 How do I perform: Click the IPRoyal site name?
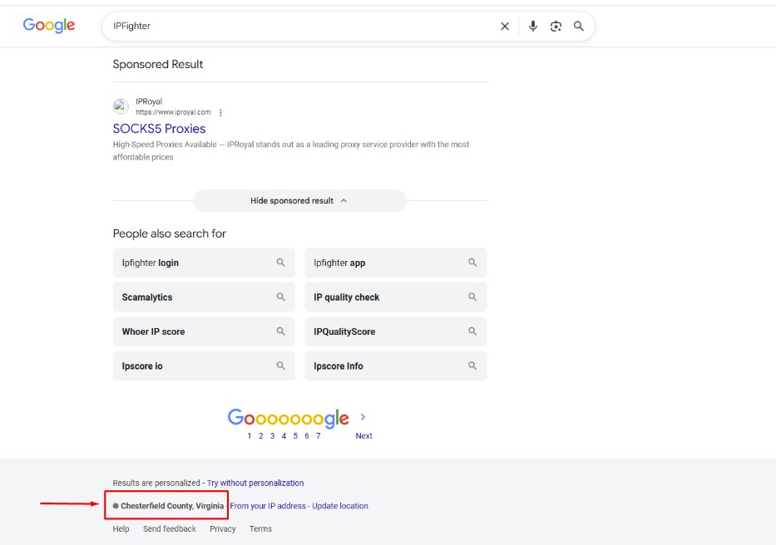tap(149, 101)
